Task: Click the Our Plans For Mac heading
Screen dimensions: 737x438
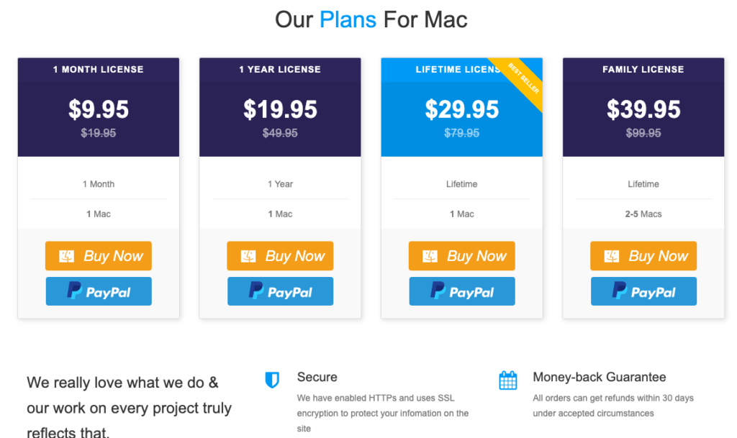Action: [x=371, y=19]
